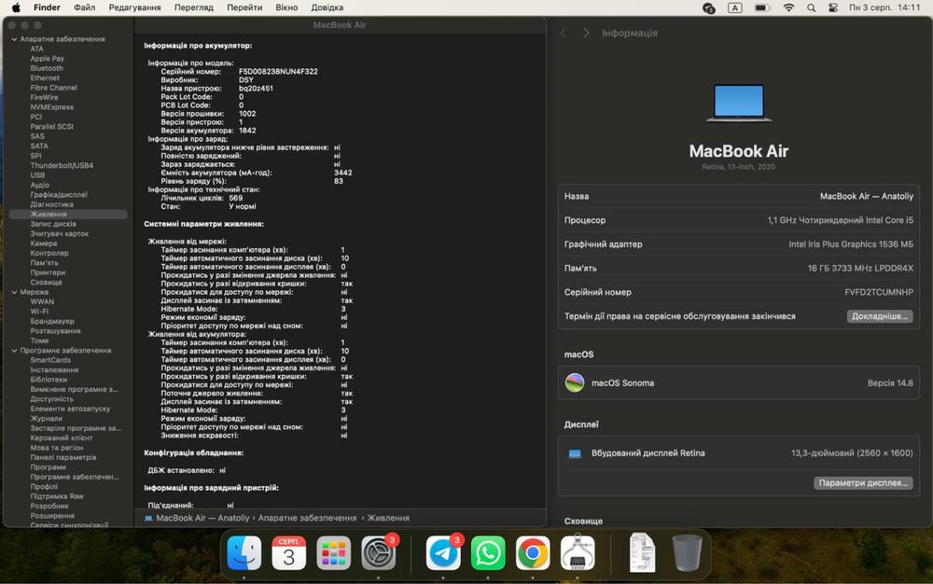
Task: Open the PDF document in Dock
Action: 643,553
